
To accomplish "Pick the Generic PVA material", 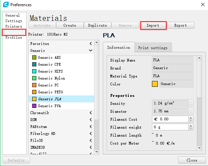I will [x=49, y=106].
